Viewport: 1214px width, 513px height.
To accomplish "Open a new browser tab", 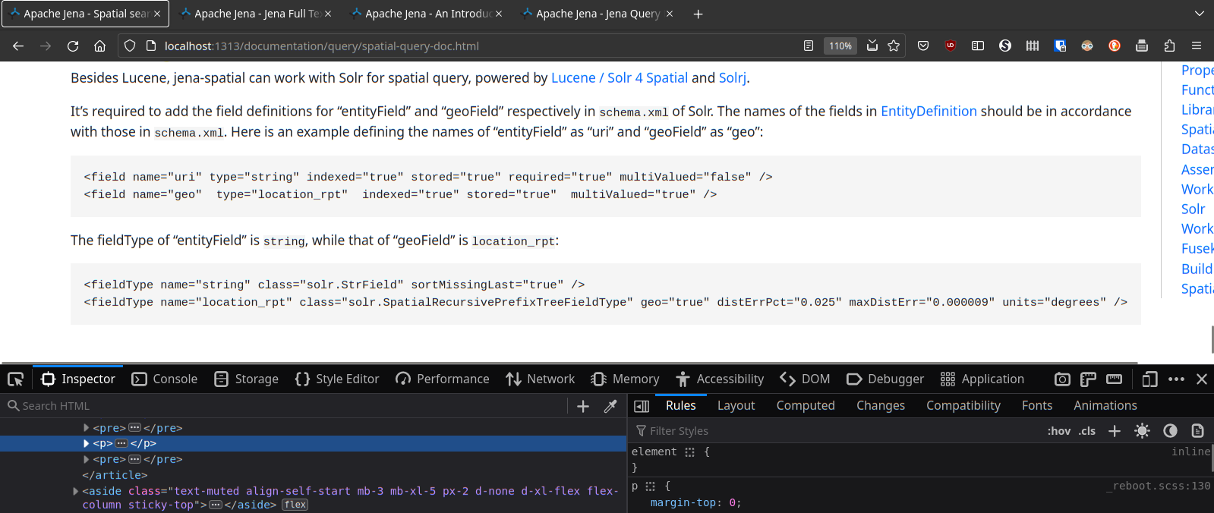I will (x=698, y=14).
